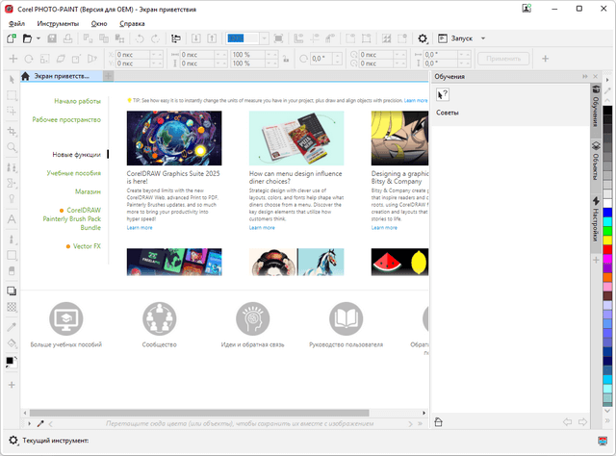Select the Text tool in the toolbox

coord(12,219)
